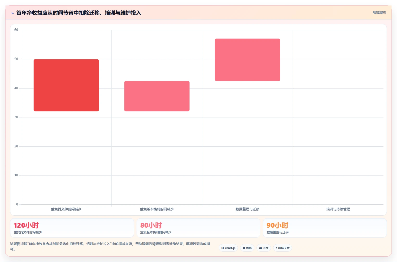The width and height of the screenshot is (397, 262).
Task: Click the x-axis label 重复版本核对时间减少
Action: click(x=157, y=209)
